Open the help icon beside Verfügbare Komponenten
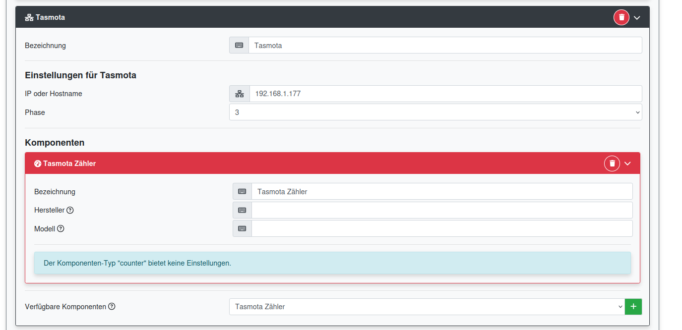The height and width of the screenshot is (330, 682). click(x=113, y=306)
